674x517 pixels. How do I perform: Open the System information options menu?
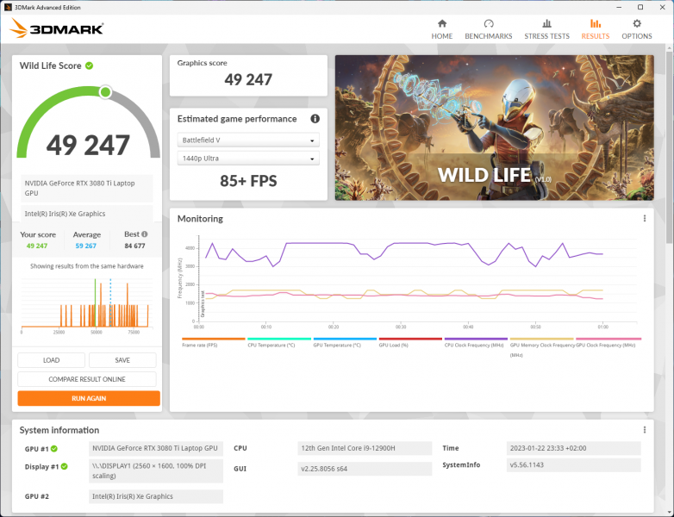point(645,430)
